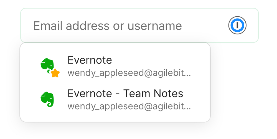This screenshot has width=277, height=139.
Task: Choose the favorited Evernote account row
Action: click(x=115, y=66)
